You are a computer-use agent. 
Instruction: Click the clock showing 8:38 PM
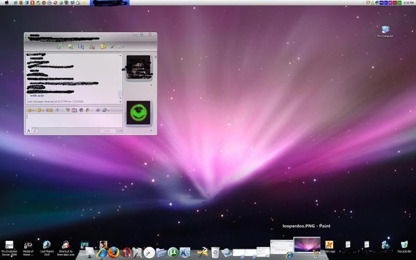click(x=409, y=3)
